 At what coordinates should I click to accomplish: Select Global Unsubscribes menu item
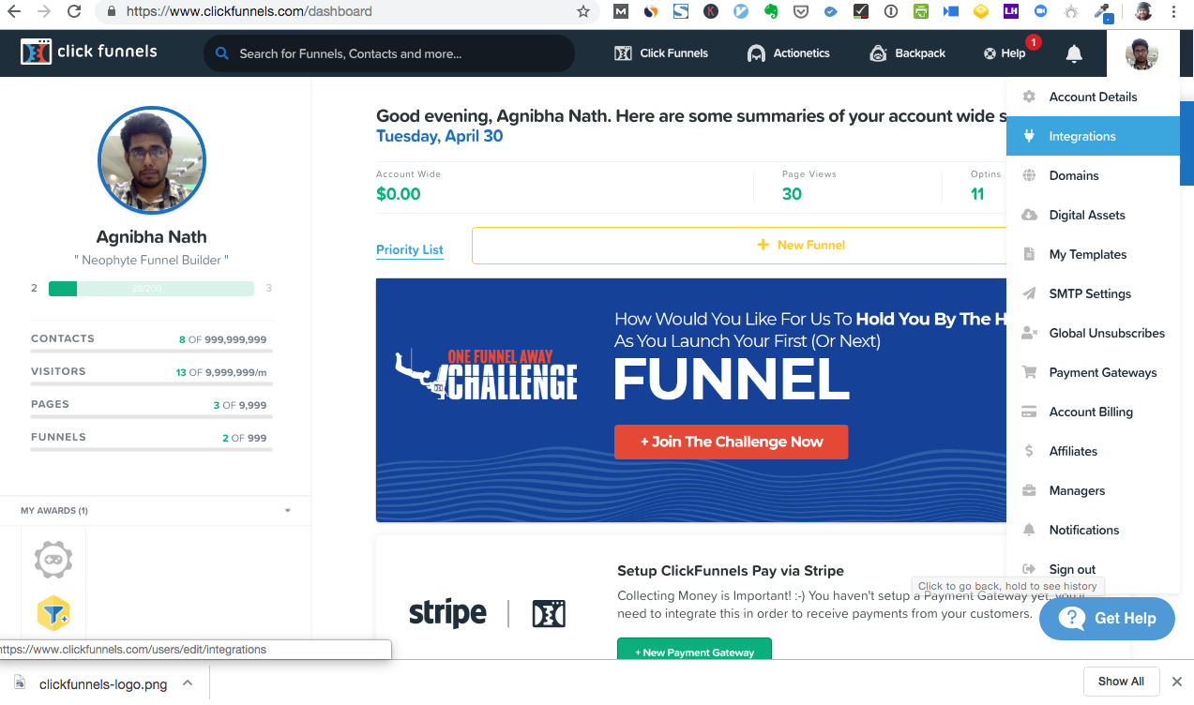click(x=1093, y=333)
